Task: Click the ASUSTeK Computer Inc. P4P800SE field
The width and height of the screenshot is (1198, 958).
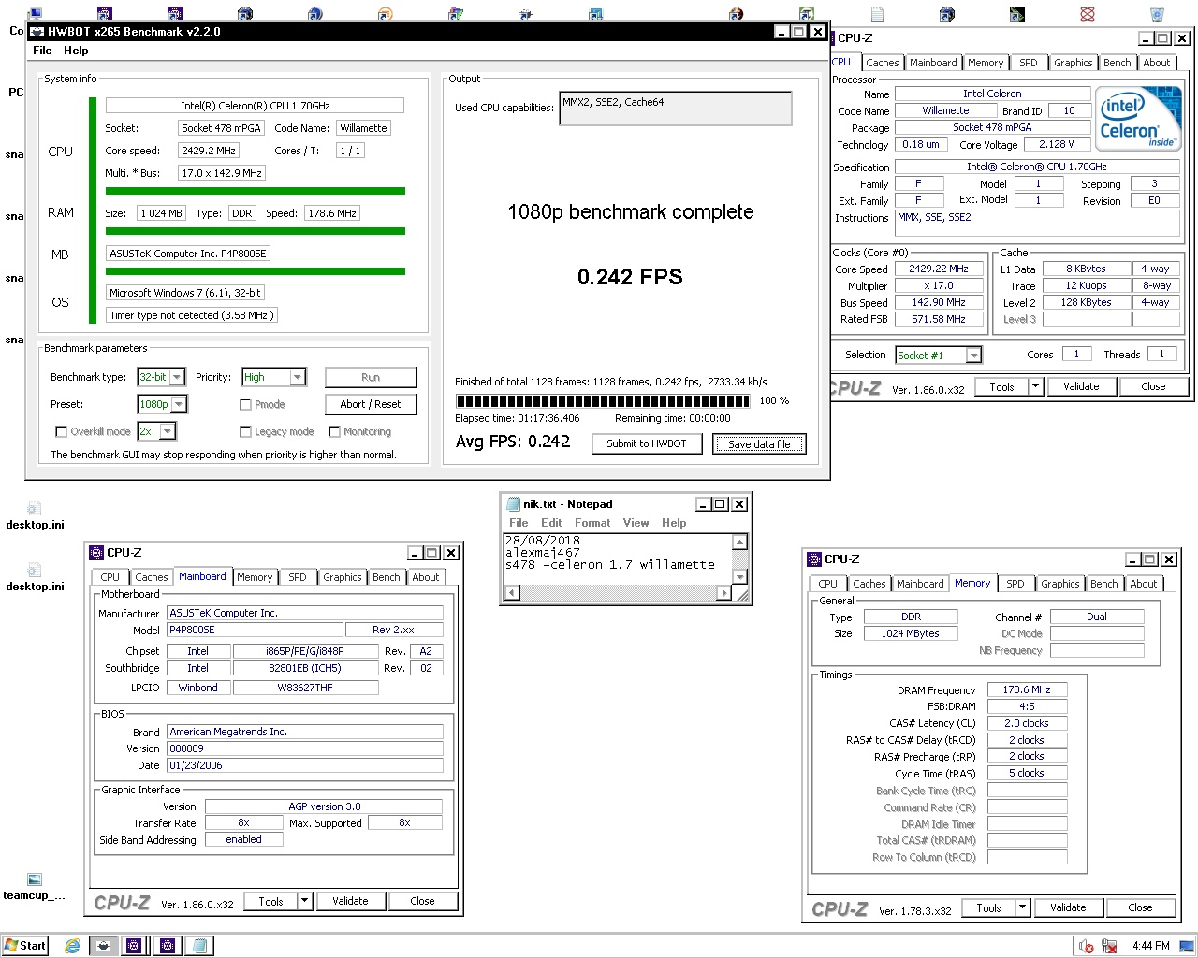Action: 188,254
